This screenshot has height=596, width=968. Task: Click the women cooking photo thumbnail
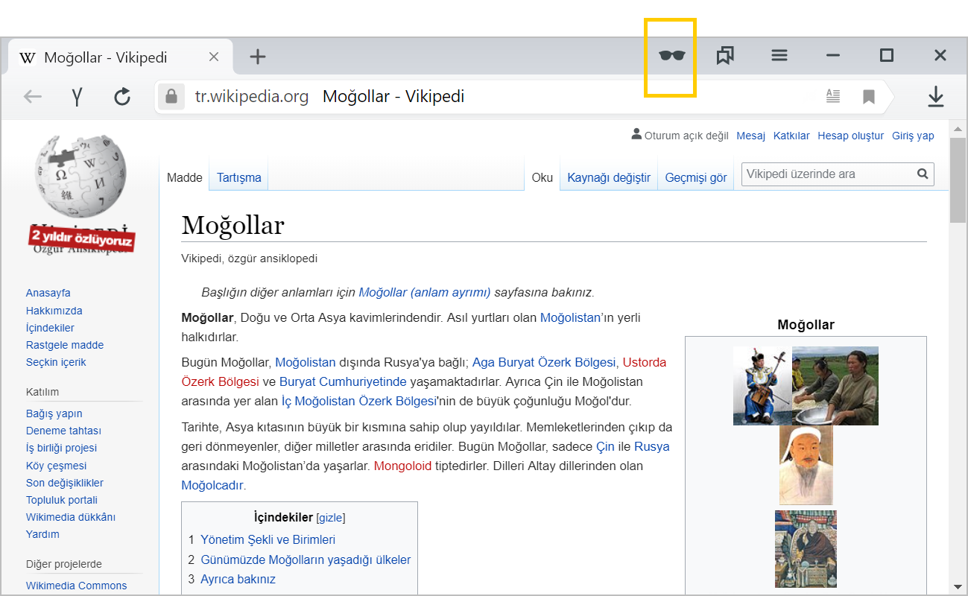point(835,386)
